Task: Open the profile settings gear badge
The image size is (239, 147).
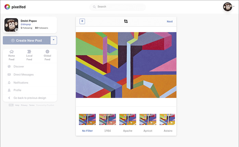Action: pyautogui.click(x=16, y=30)
